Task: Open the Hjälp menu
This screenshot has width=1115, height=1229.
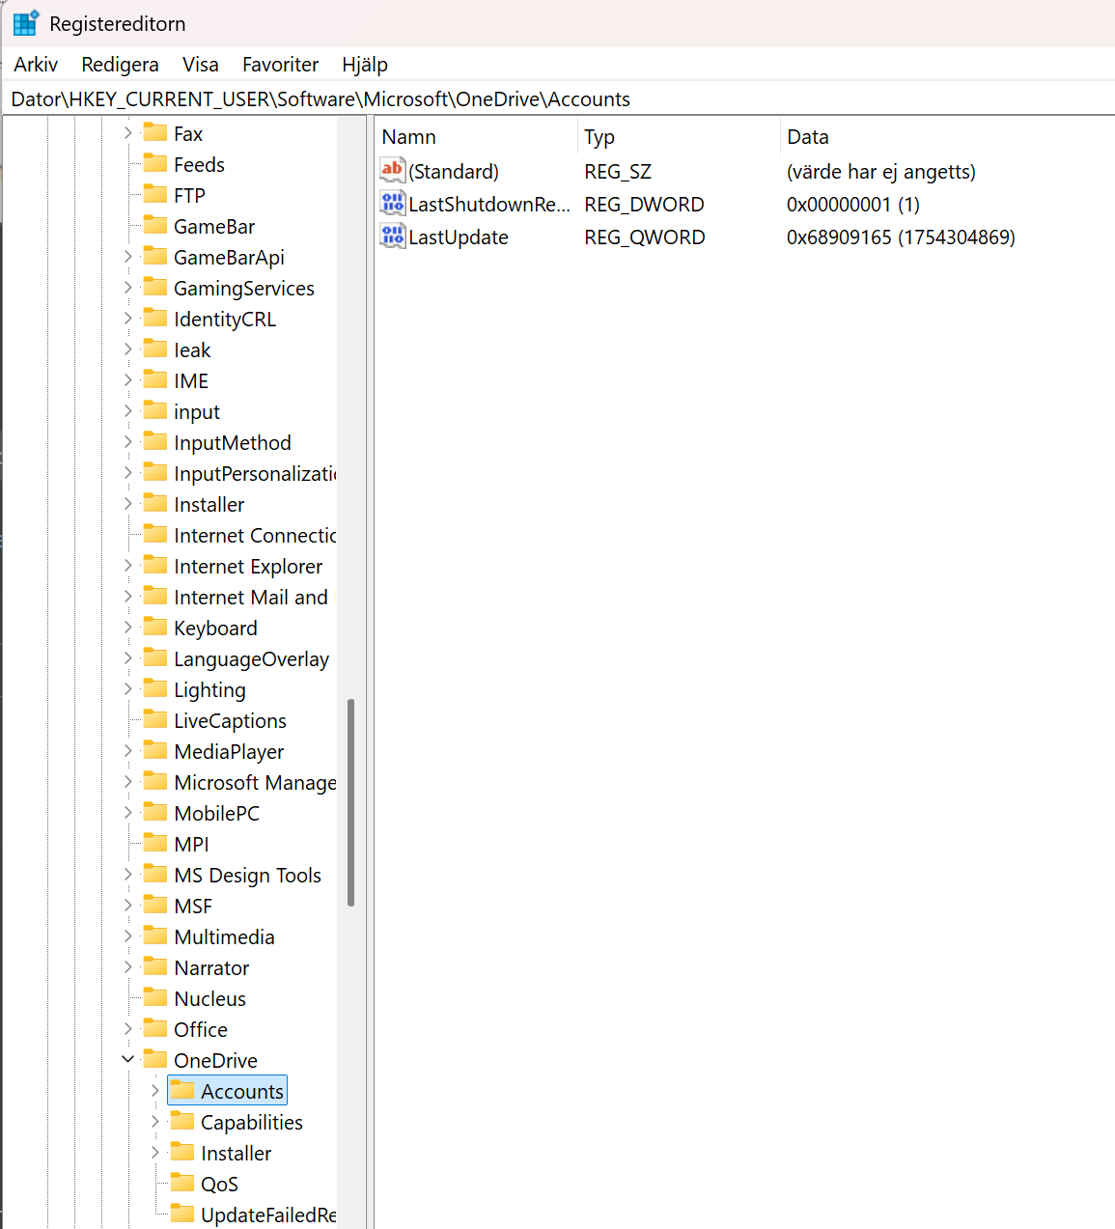Action: pos(365,65)
